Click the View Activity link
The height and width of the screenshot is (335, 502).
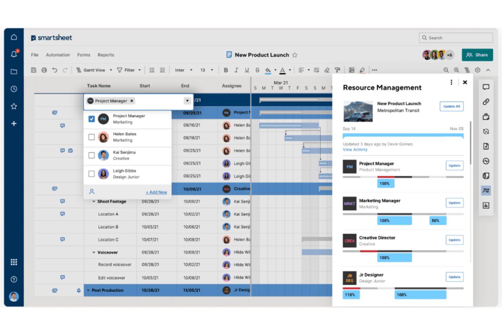tap(355, 150)
